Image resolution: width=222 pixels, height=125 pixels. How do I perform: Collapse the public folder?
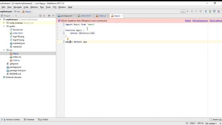point(4,26)
